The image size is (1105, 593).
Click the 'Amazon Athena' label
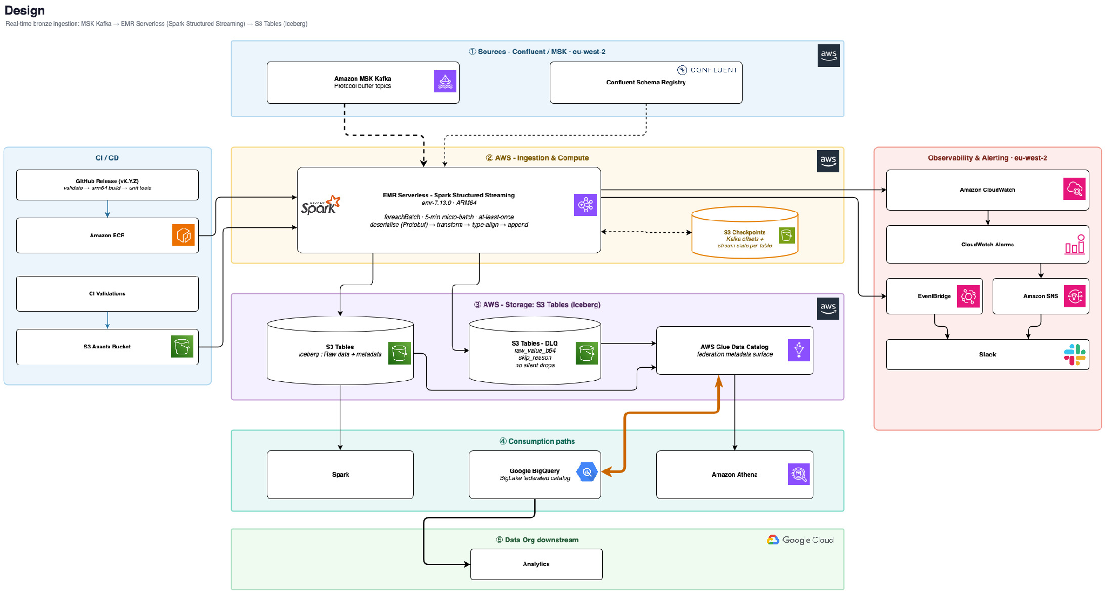[735, 475]
